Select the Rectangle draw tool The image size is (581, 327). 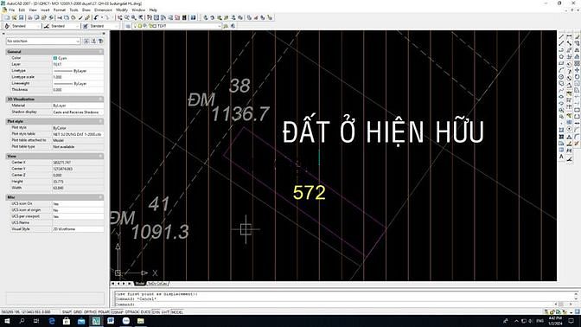click(x=561, y=63)
